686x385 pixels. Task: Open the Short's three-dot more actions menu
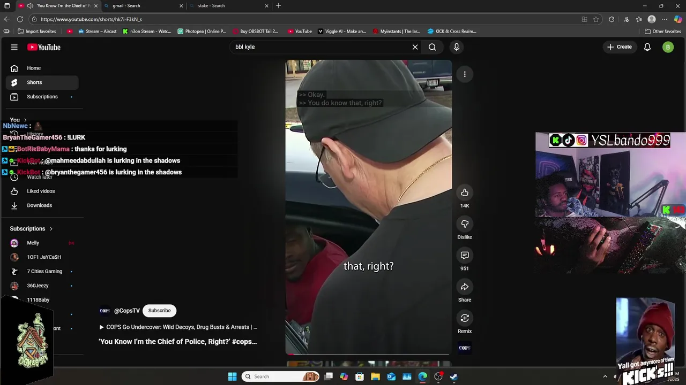(x=465, y=74)
